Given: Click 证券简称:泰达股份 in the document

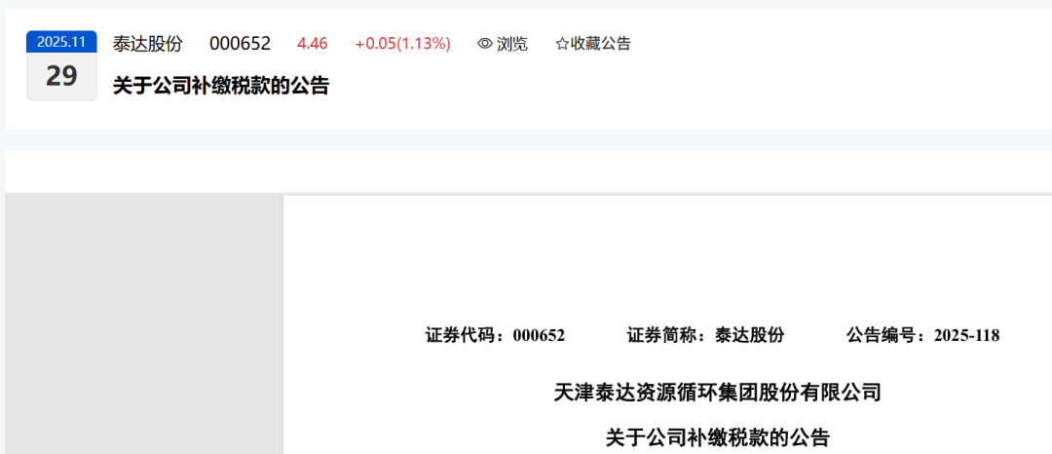Looking at the screenshot, I should 705,335.
